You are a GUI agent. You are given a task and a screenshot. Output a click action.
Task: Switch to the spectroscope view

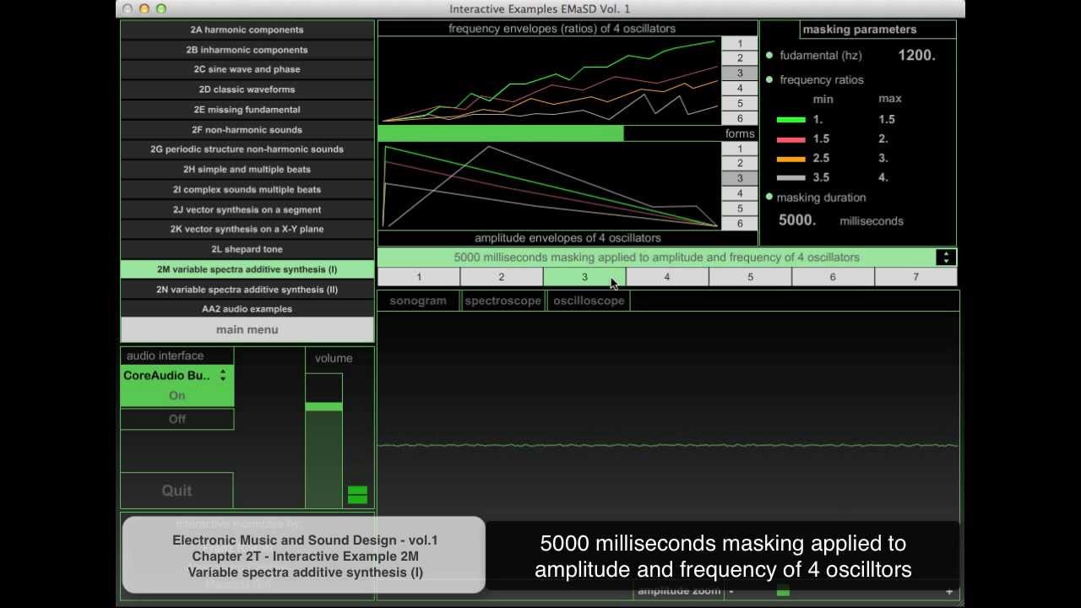click(x=502, y=301)
